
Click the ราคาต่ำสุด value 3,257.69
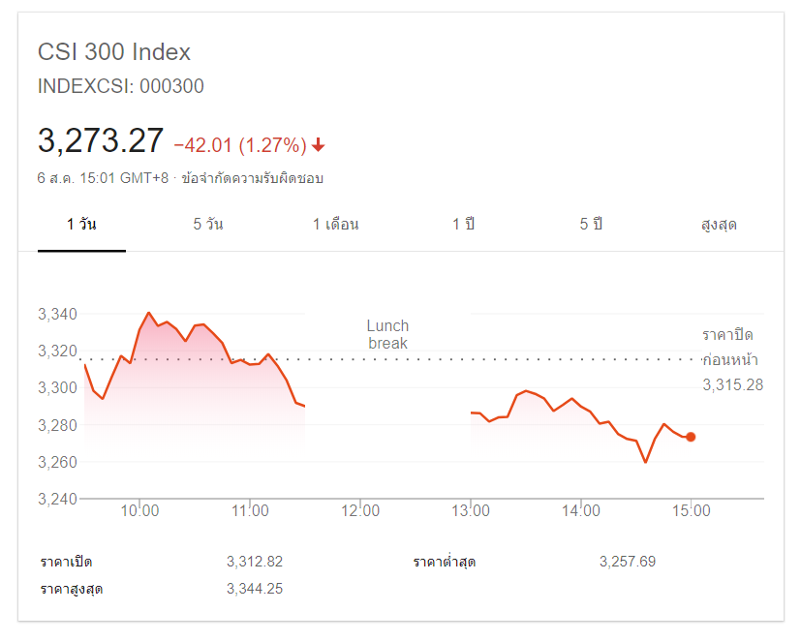click(x=628, y=562)
